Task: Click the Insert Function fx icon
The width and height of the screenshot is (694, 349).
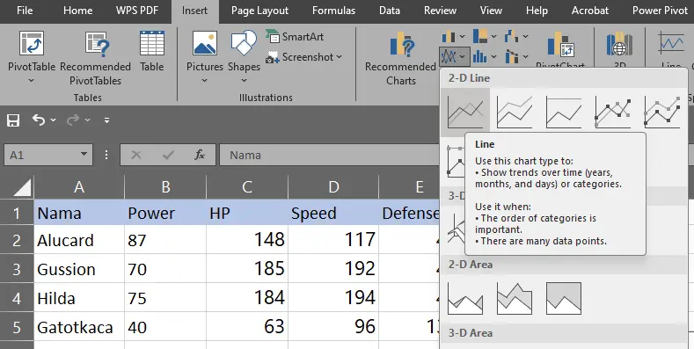Action: pyautogui.click(x=200, y=155)
